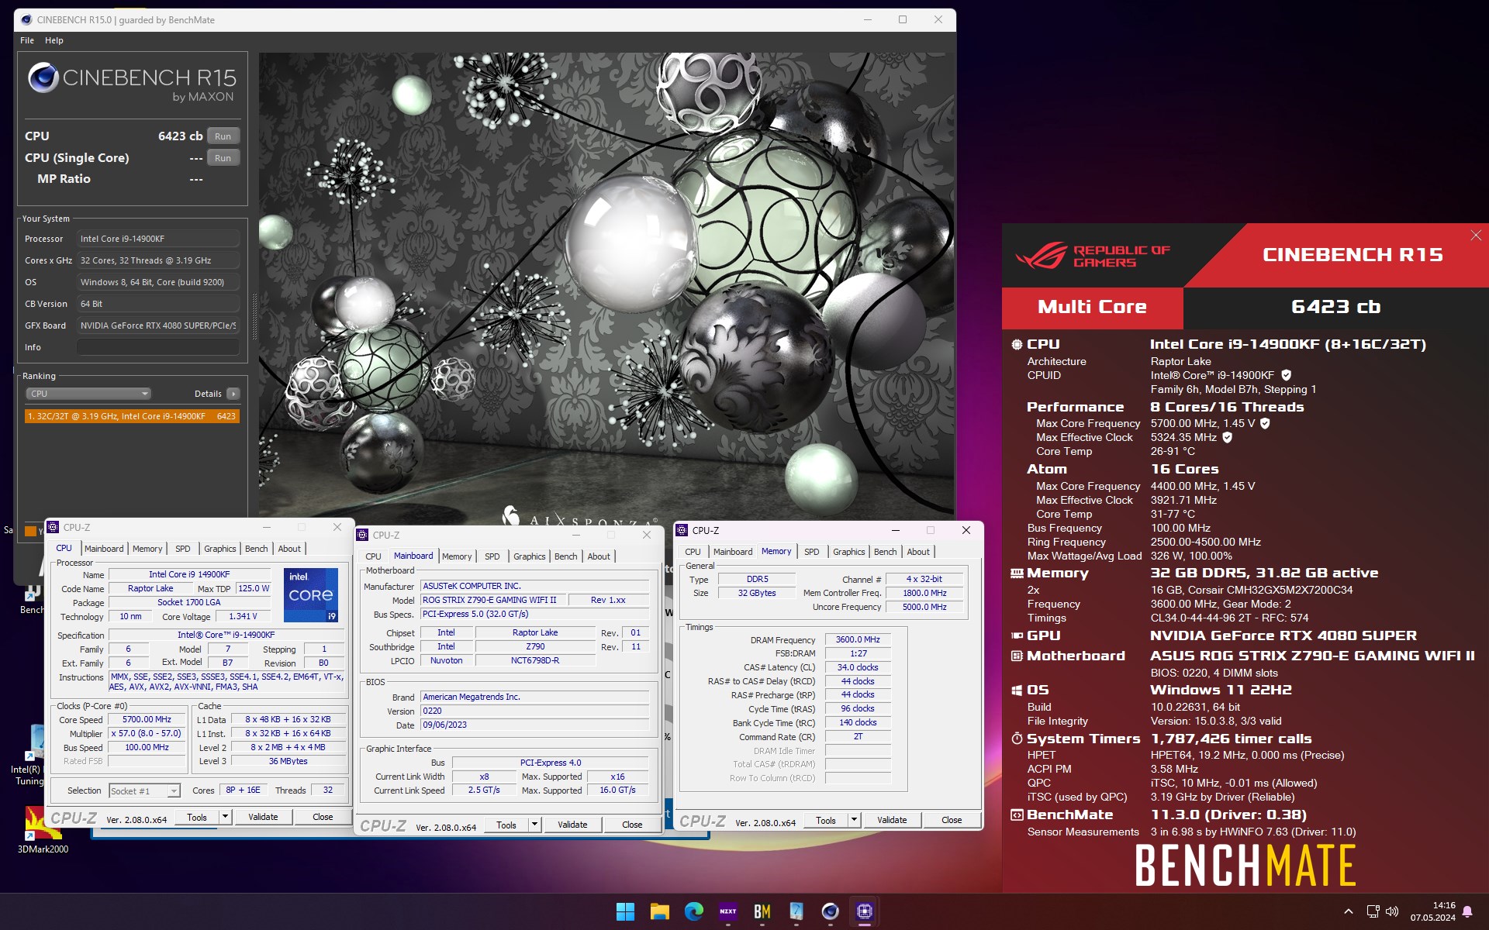Click the Cinebench R15 logo icon

[43, 77]
